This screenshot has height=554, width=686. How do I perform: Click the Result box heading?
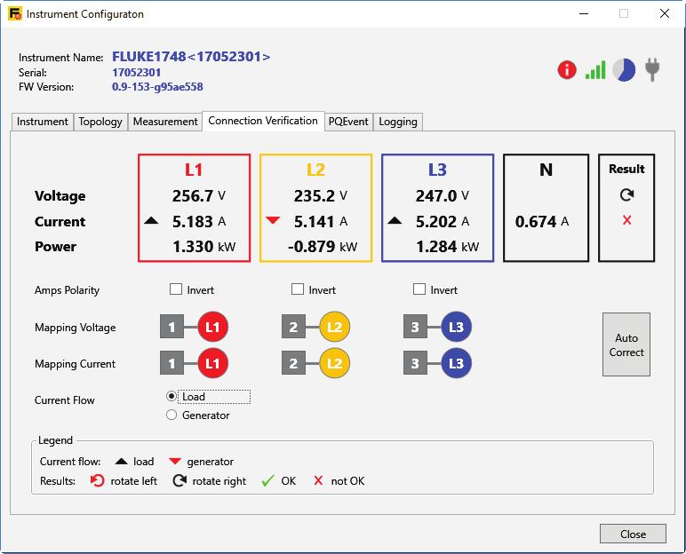coord(626,169)
